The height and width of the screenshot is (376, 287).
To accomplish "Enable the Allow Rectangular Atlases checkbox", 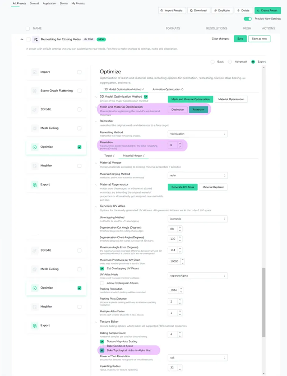I will pos(102,283).
